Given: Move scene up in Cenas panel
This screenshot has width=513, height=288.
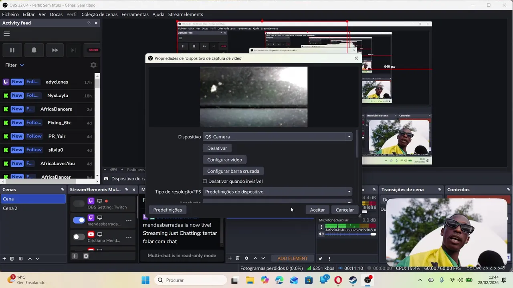Looking at the screenshot, I should [x=30, y=259].
